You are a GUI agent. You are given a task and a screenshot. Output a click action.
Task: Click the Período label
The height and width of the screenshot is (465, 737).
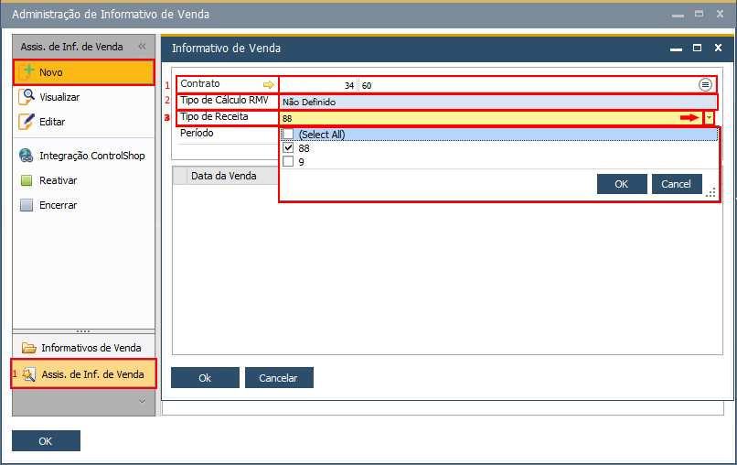(197, 134)
